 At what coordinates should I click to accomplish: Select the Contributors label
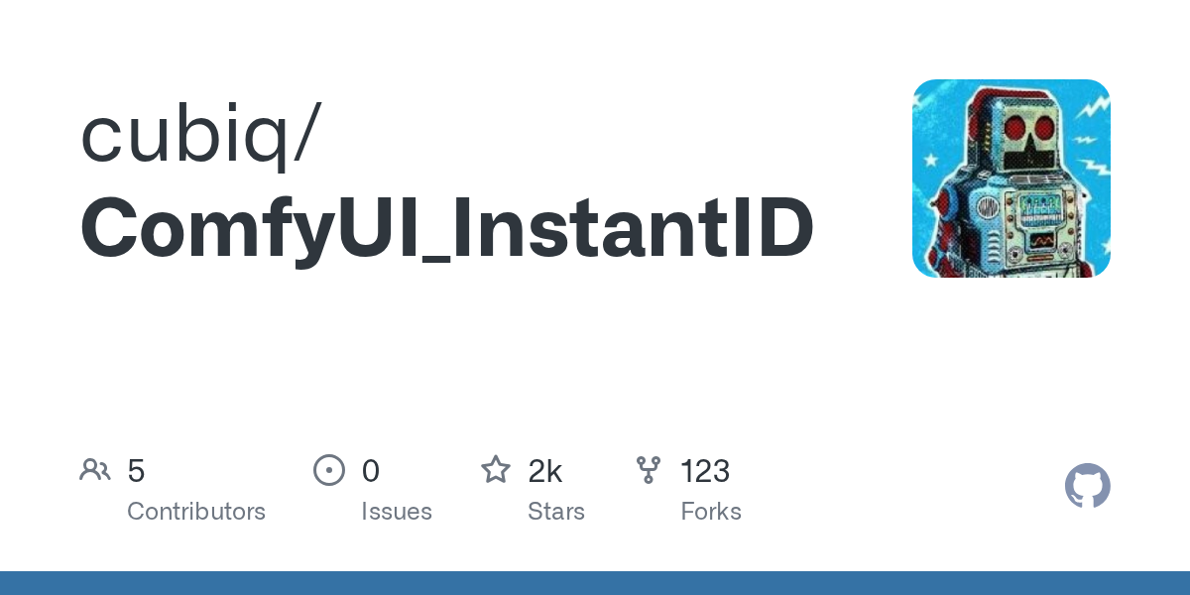point(196,512)
